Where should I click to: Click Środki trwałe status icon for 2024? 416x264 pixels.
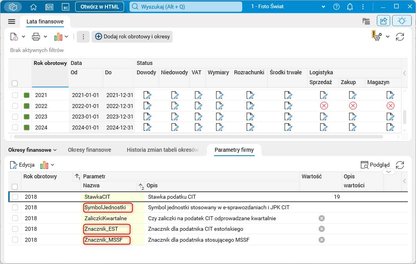[288, 128]
